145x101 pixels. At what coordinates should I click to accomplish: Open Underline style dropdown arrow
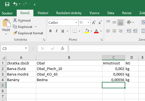click(x=67, y=31)
